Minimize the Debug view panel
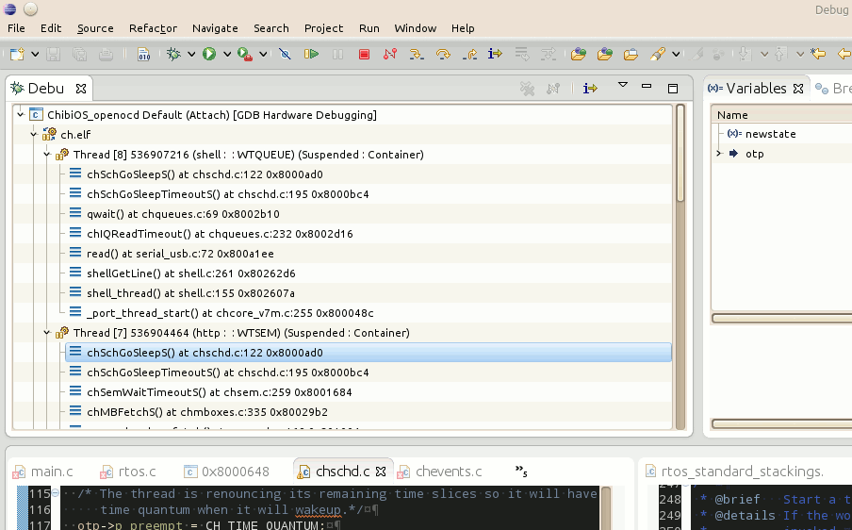The height and width of the screenshot is (530, 852). click(647, 86)
